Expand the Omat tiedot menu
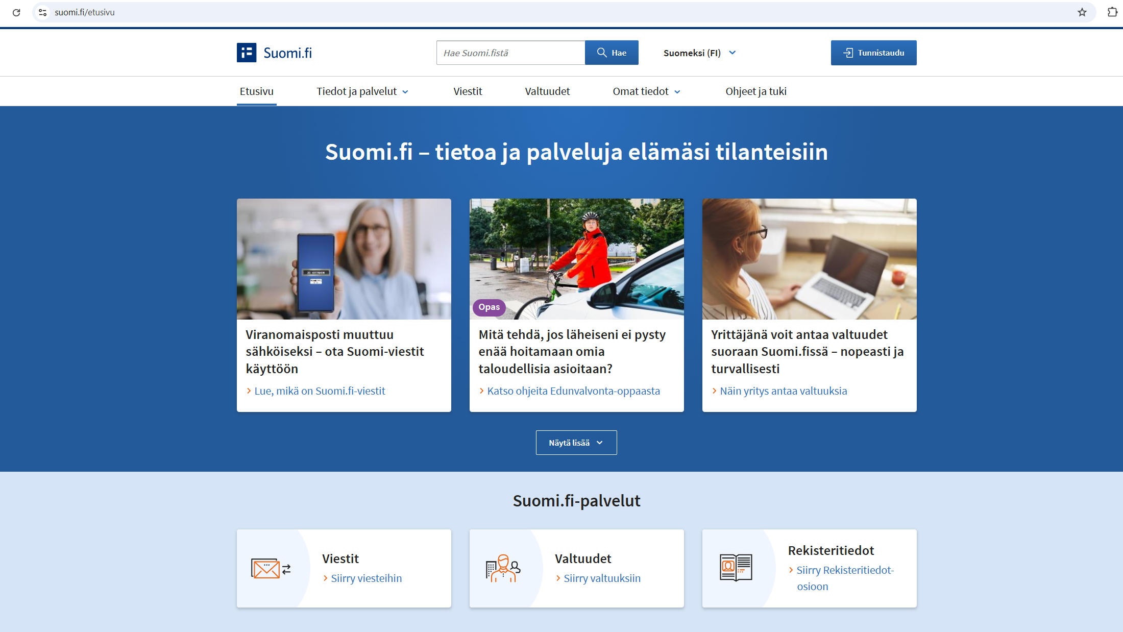This screenshot has width=1123, height=632. click(646, 91)
